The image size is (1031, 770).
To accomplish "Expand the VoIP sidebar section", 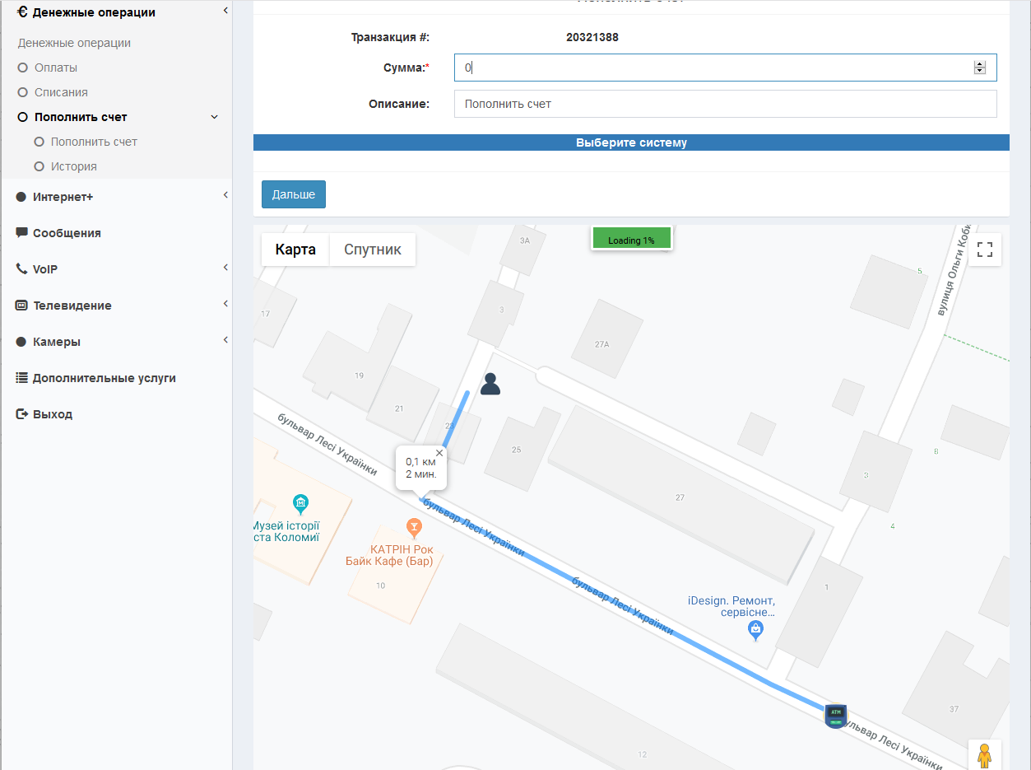I will [x=45, y=269].
